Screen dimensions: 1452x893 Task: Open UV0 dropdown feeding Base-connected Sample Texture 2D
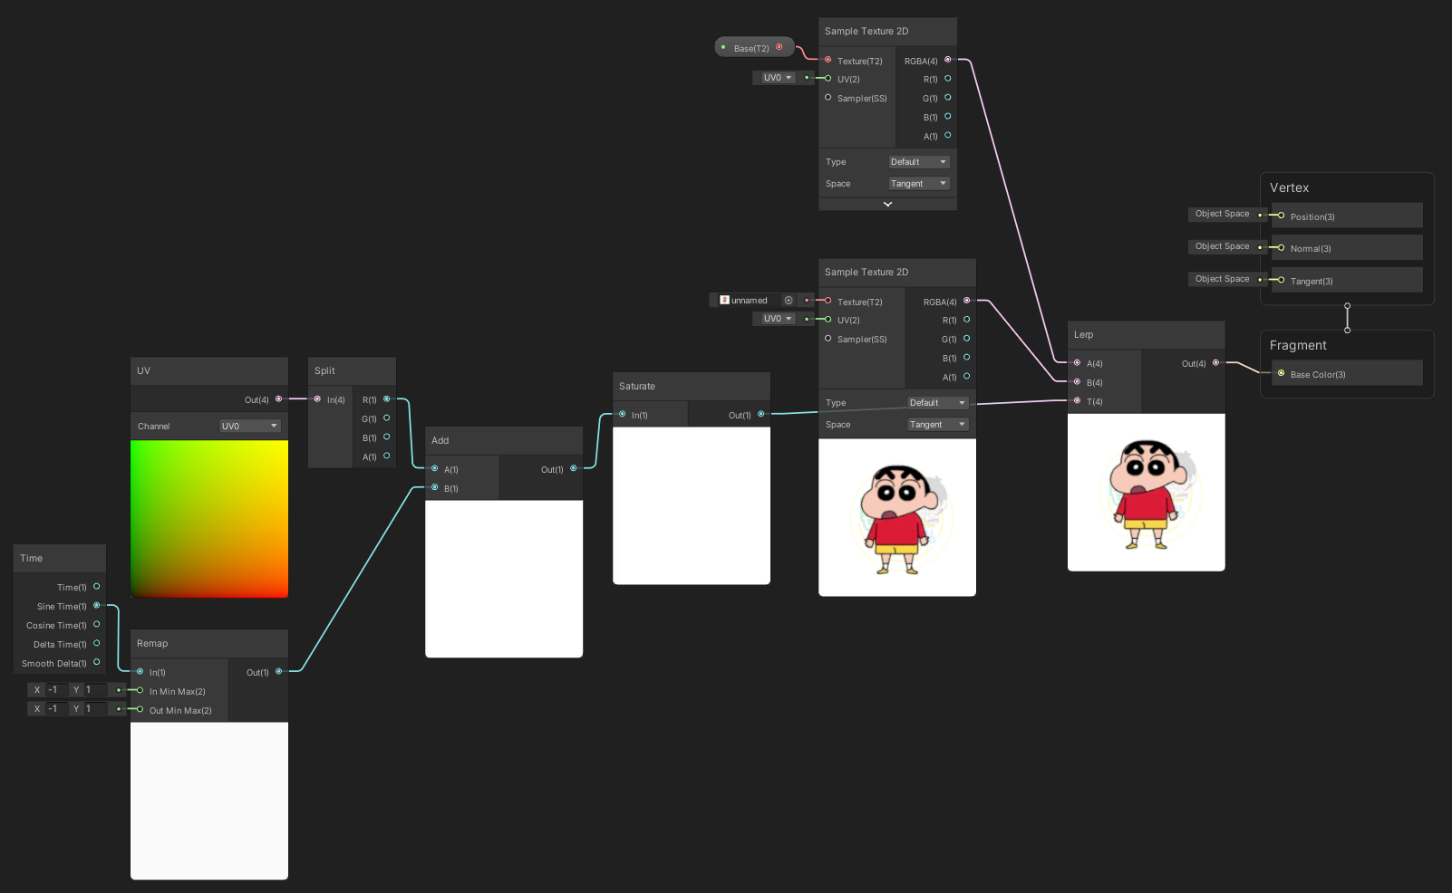click(x=778, y=78)
